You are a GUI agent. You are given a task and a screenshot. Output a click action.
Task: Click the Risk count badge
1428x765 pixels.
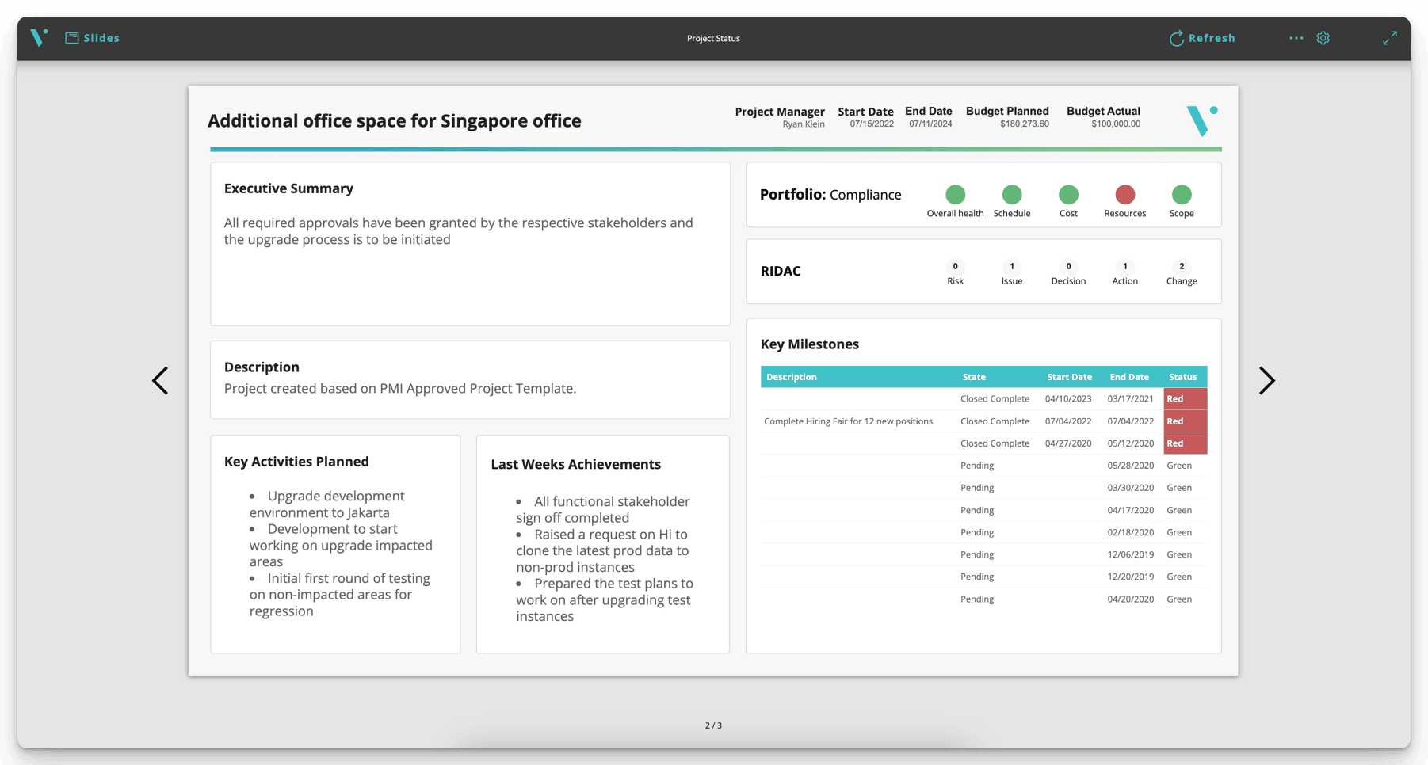click(955, 266)
